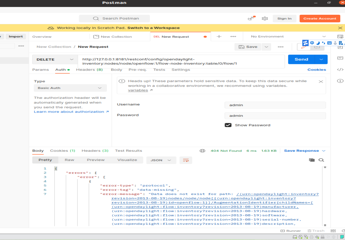345x240 pixels.
Task: Open the DELETE method dropdown
Action: coord(55,60)
